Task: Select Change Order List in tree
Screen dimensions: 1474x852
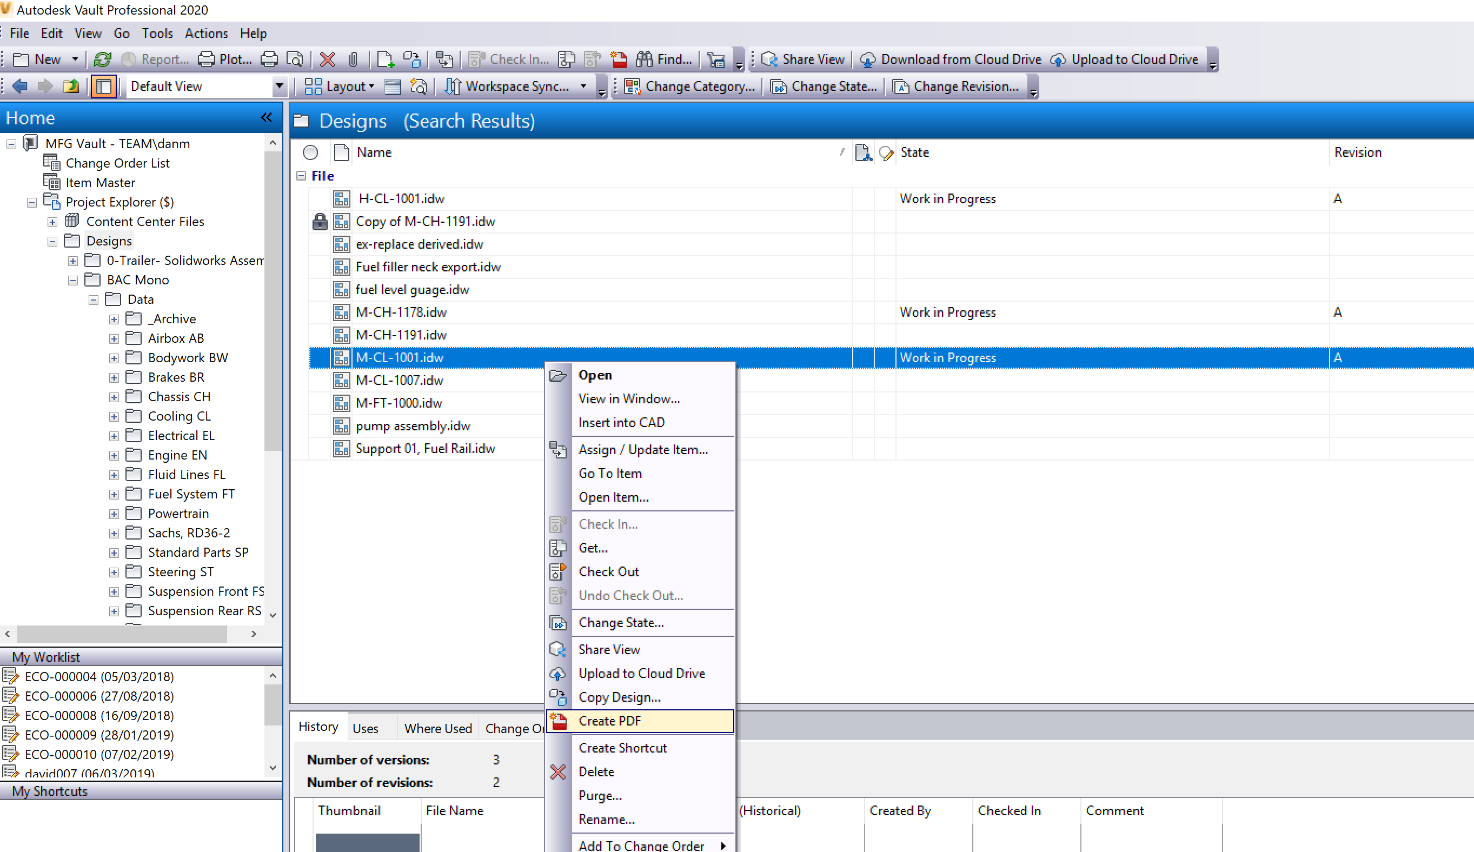Action: point(117,163)
